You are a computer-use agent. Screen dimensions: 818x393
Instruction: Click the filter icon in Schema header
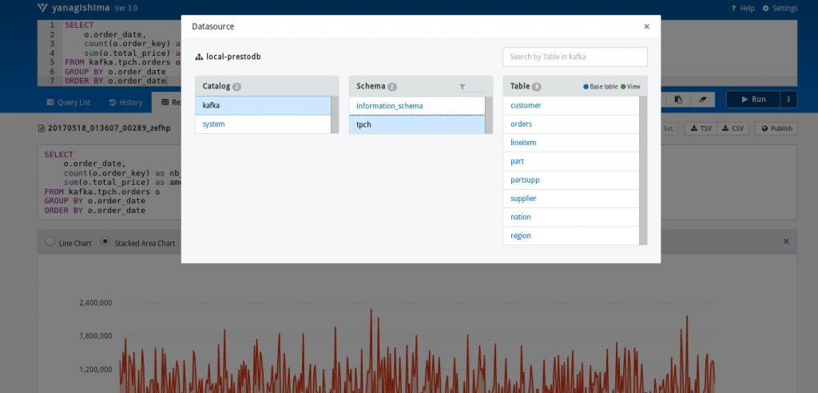tap(462, 87)
